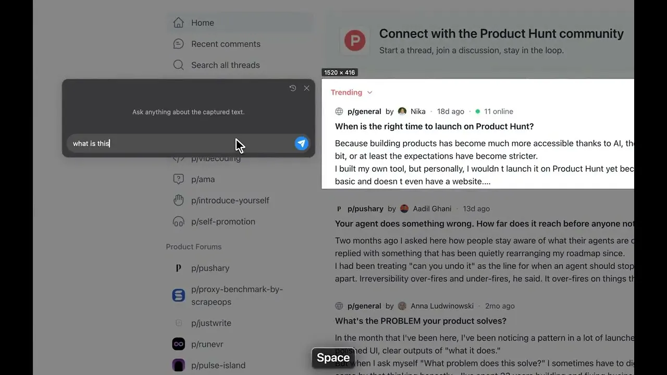This screenshot has width=667, height=375.
Task: Click author name Anna Ludwinowski
Action: [x=442, y=306]
